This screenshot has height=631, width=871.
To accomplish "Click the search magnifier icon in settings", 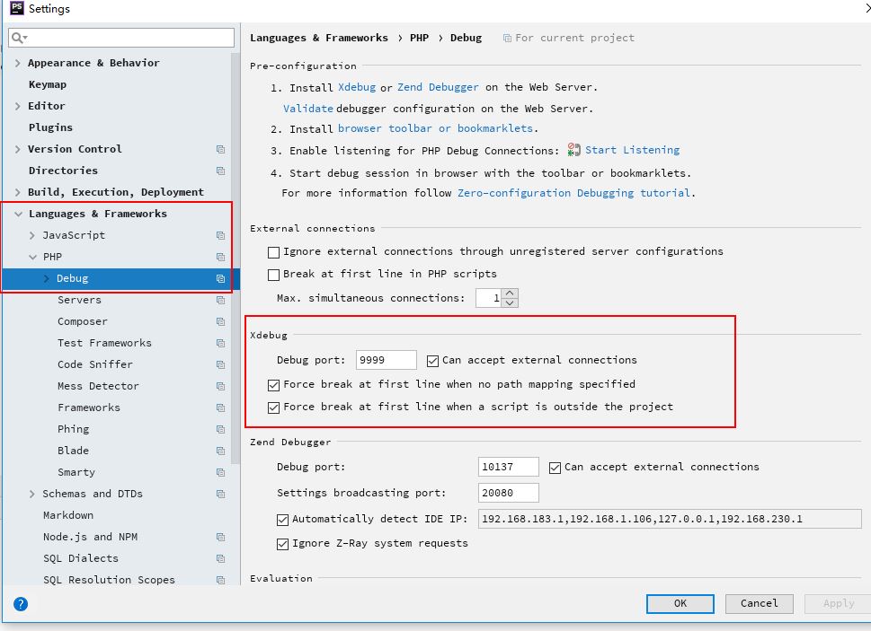I will [x=19, y=38].
